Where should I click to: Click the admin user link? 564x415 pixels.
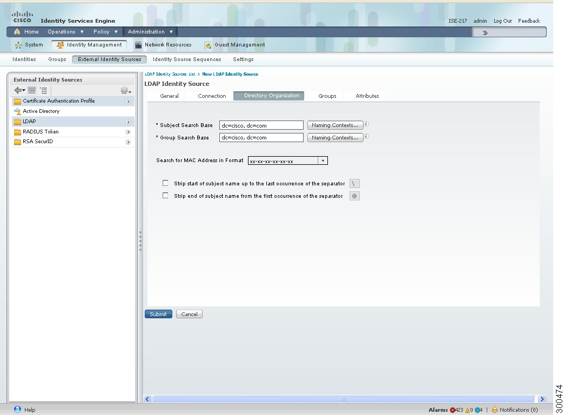click(x=480, y=21)
